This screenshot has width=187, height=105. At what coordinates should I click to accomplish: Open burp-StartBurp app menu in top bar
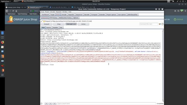28,1
